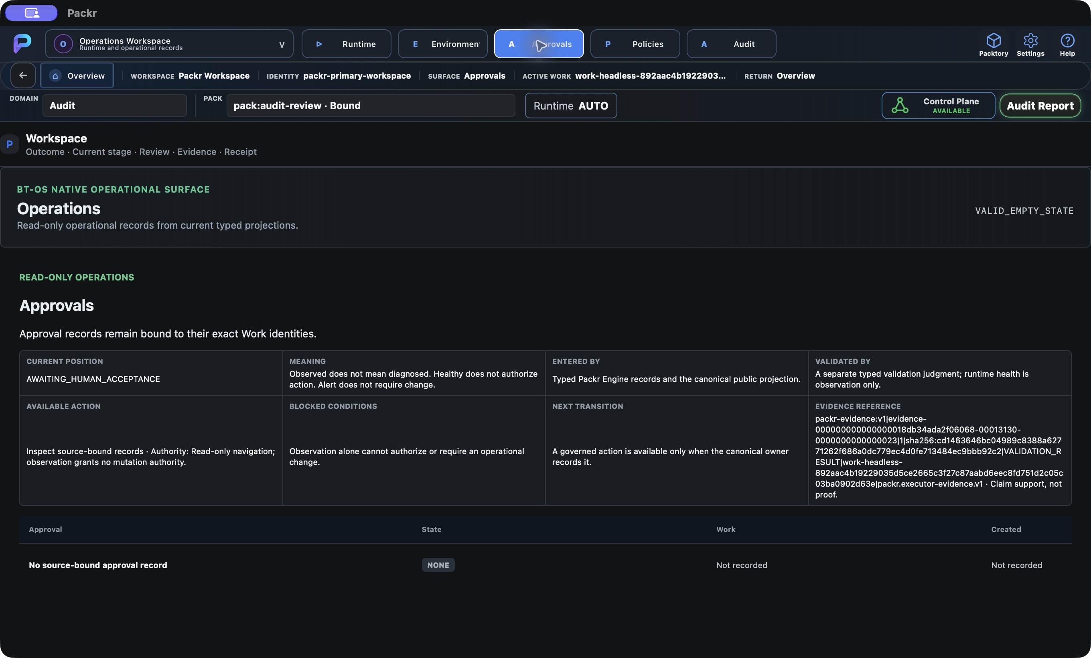Click the Active Work work-headless identifier
1091x658 pixels.
click(650, 76)
